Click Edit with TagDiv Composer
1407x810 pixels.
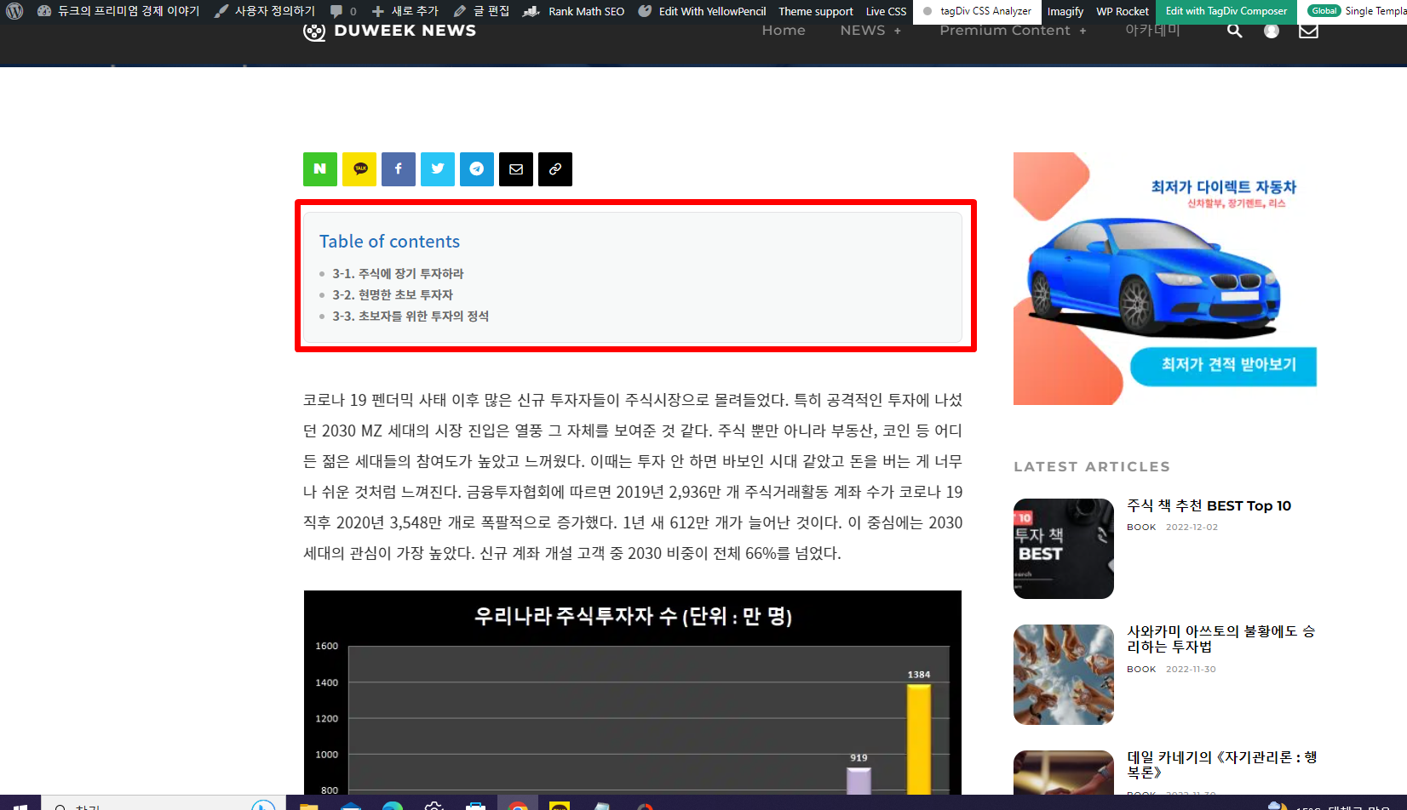(1226, 11)
